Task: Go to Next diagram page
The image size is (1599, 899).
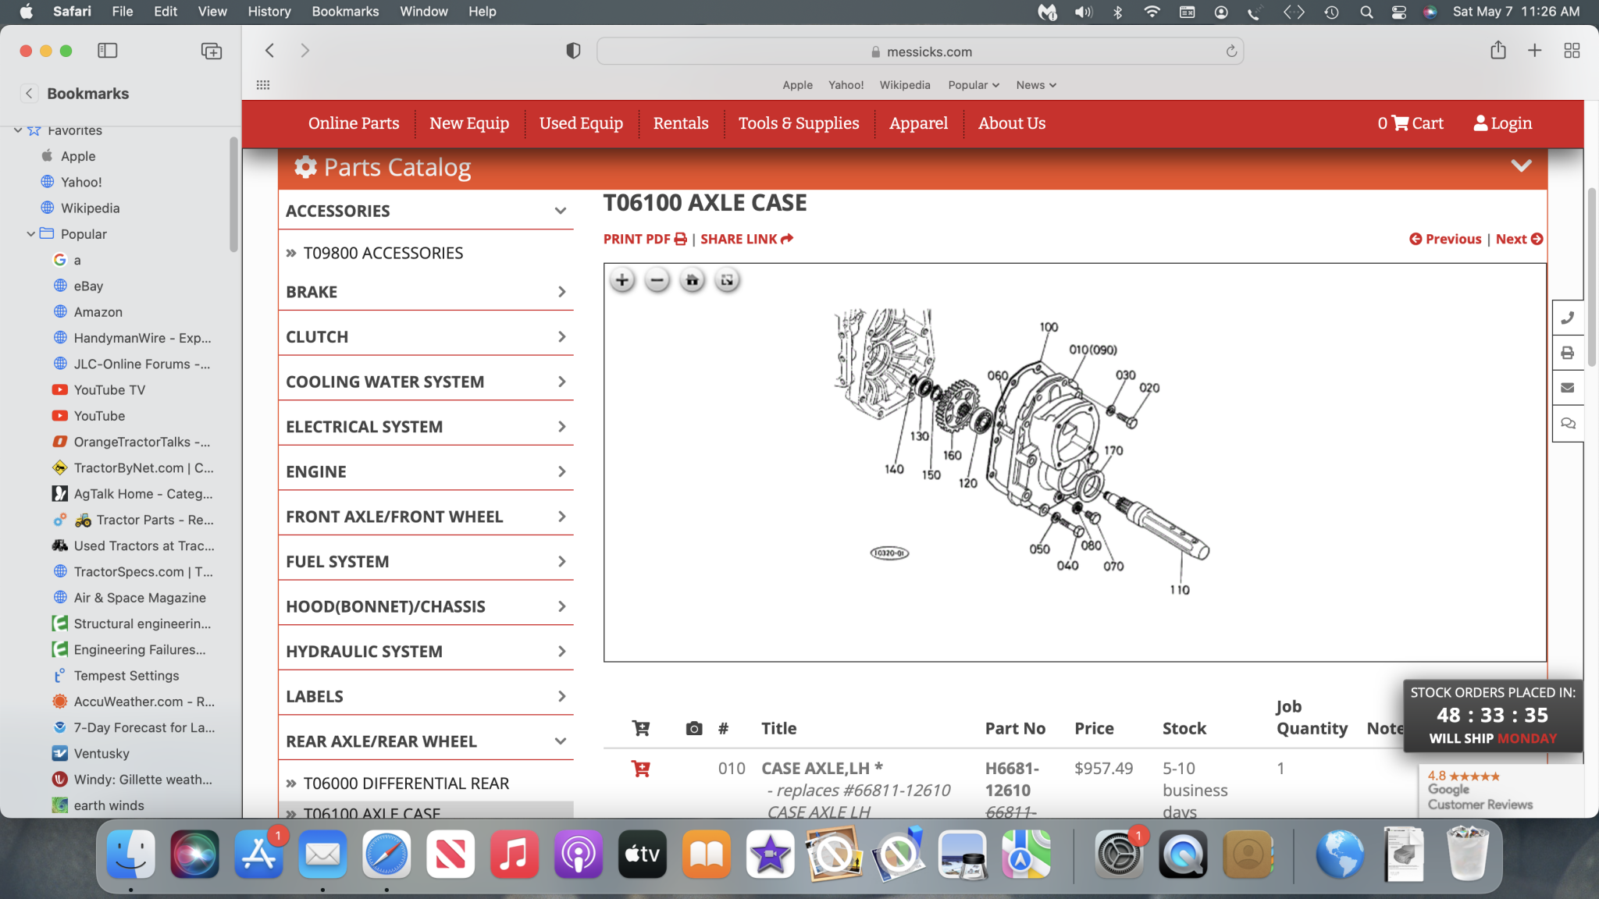Action: tap(1519, 239)
